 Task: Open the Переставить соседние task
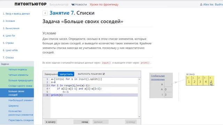point(21,120)
